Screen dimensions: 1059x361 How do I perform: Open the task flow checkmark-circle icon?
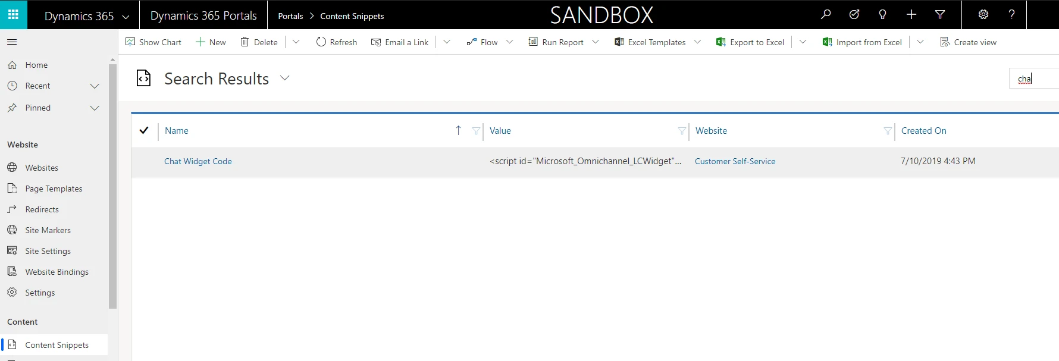point(854,14)
